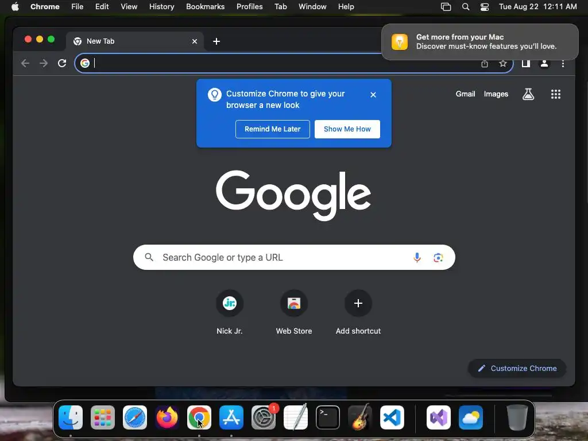Open System Settings from the dock
This screenshot has height=441, width=588.
pos(264,417)
